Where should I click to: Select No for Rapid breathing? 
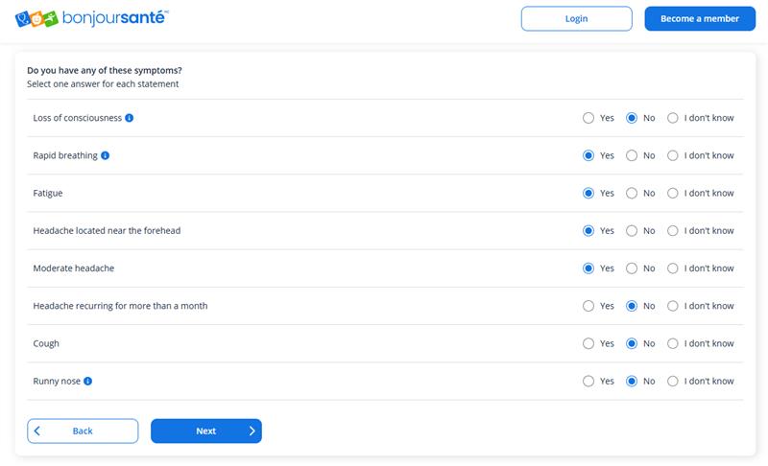632,155
